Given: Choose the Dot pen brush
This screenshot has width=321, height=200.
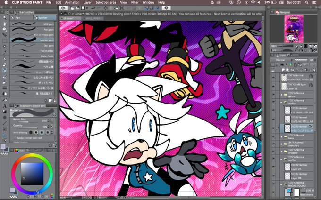Looking at the screenshot, I should (33, 45).
